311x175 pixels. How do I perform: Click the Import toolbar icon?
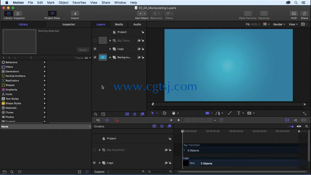[x=75, y=14]
